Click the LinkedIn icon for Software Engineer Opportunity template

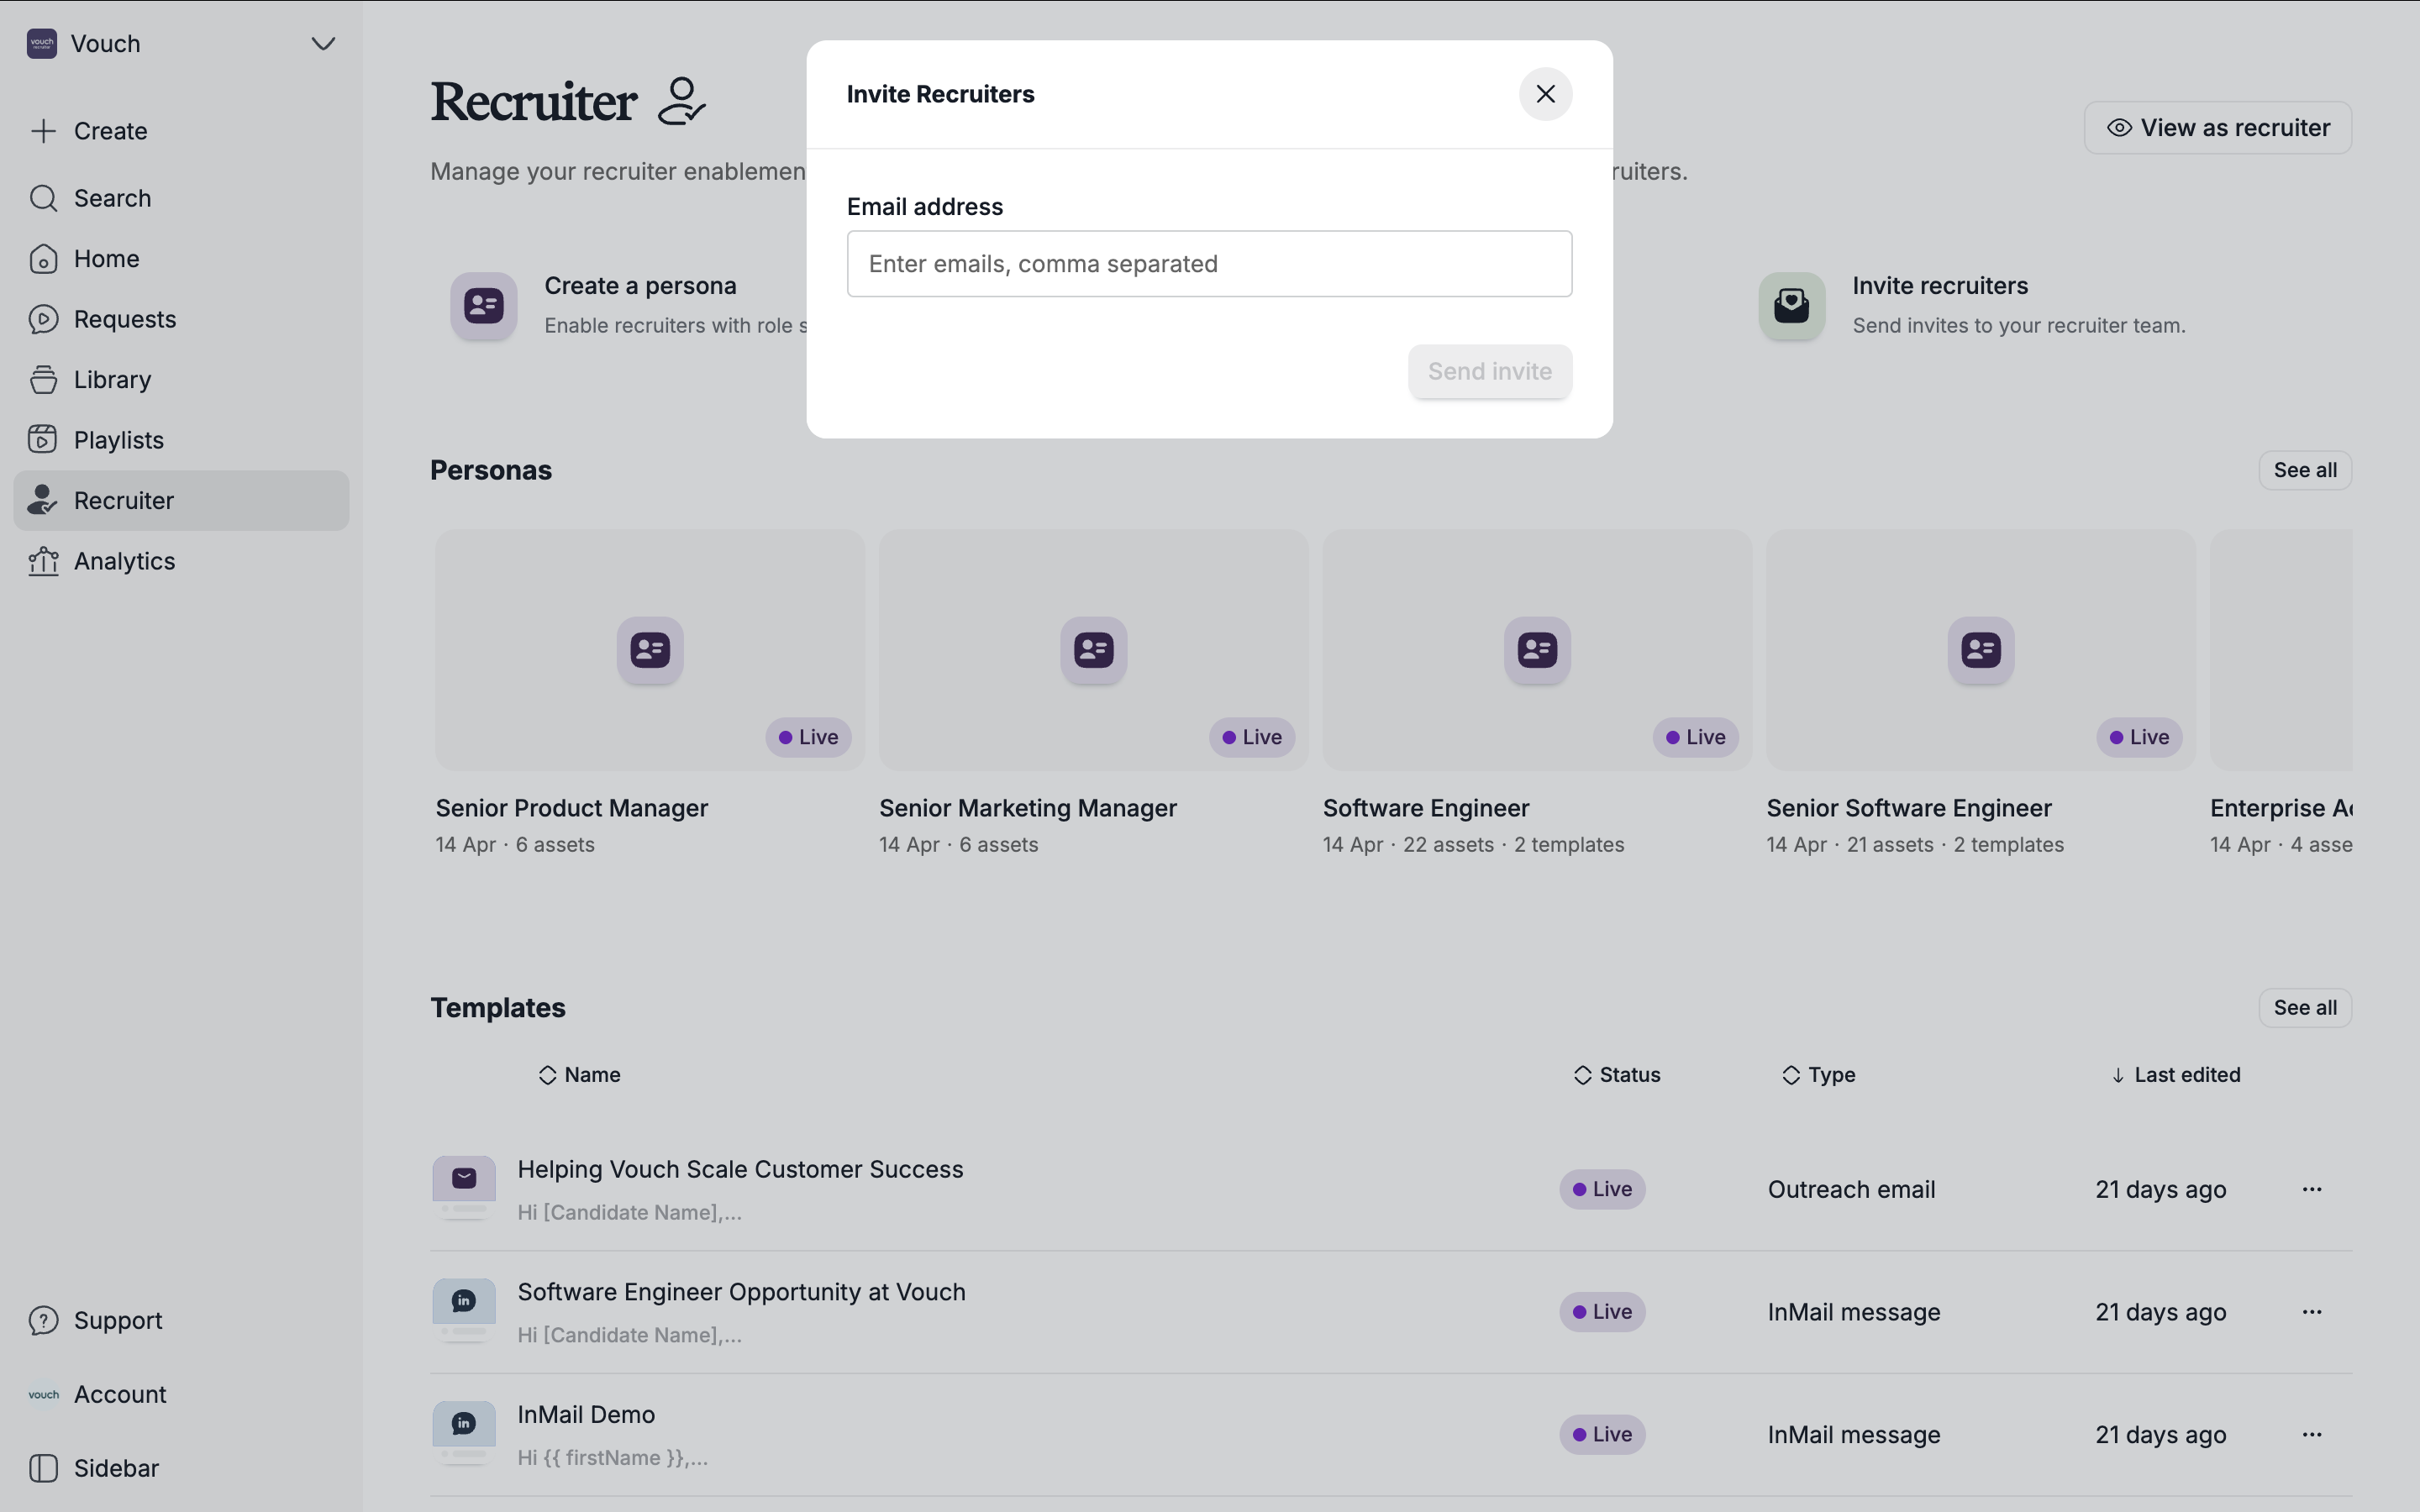pos(464,1302)
